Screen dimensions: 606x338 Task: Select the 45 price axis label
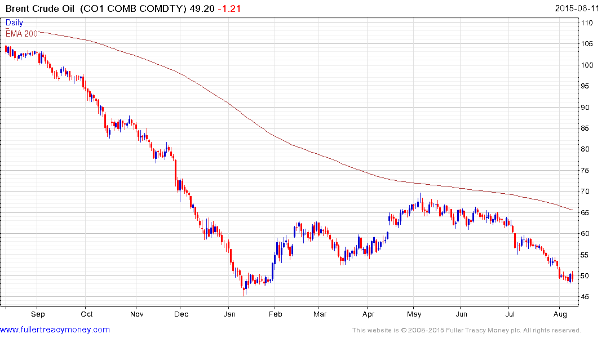(x=585, y=297)
